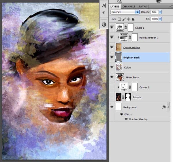The height and width of the screenshot is (162, 173).
Task: Open the Paragraph panel icon
Action: [104, 14]
